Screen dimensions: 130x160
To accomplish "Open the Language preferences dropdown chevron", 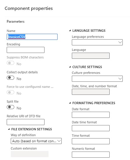I will tap(120, 42).
